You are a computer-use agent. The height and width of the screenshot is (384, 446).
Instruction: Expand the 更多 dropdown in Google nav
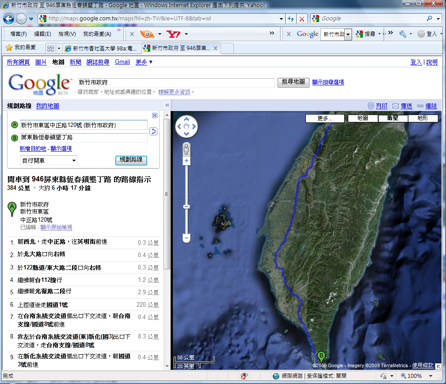(144, 62)
